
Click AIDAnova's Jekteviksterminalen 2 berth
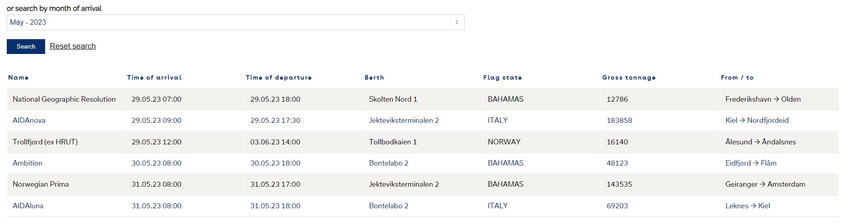[x=404, y=121]
